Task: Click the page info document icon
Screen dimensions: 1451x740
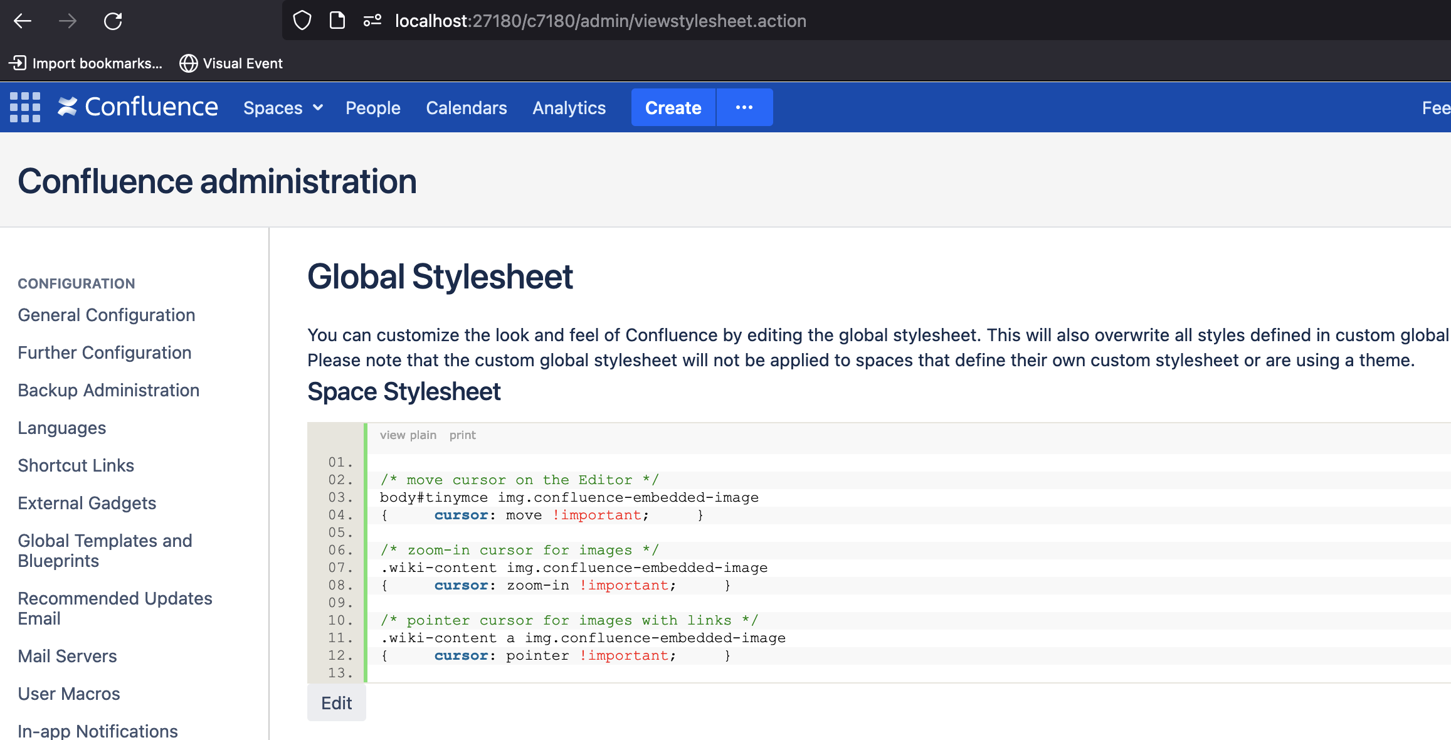Action: 337,21
